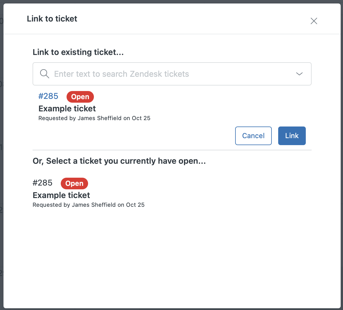
Task: Click the dimmed backdrop outside the dialog
Action: pyautogui.click(x=1, y=116)
